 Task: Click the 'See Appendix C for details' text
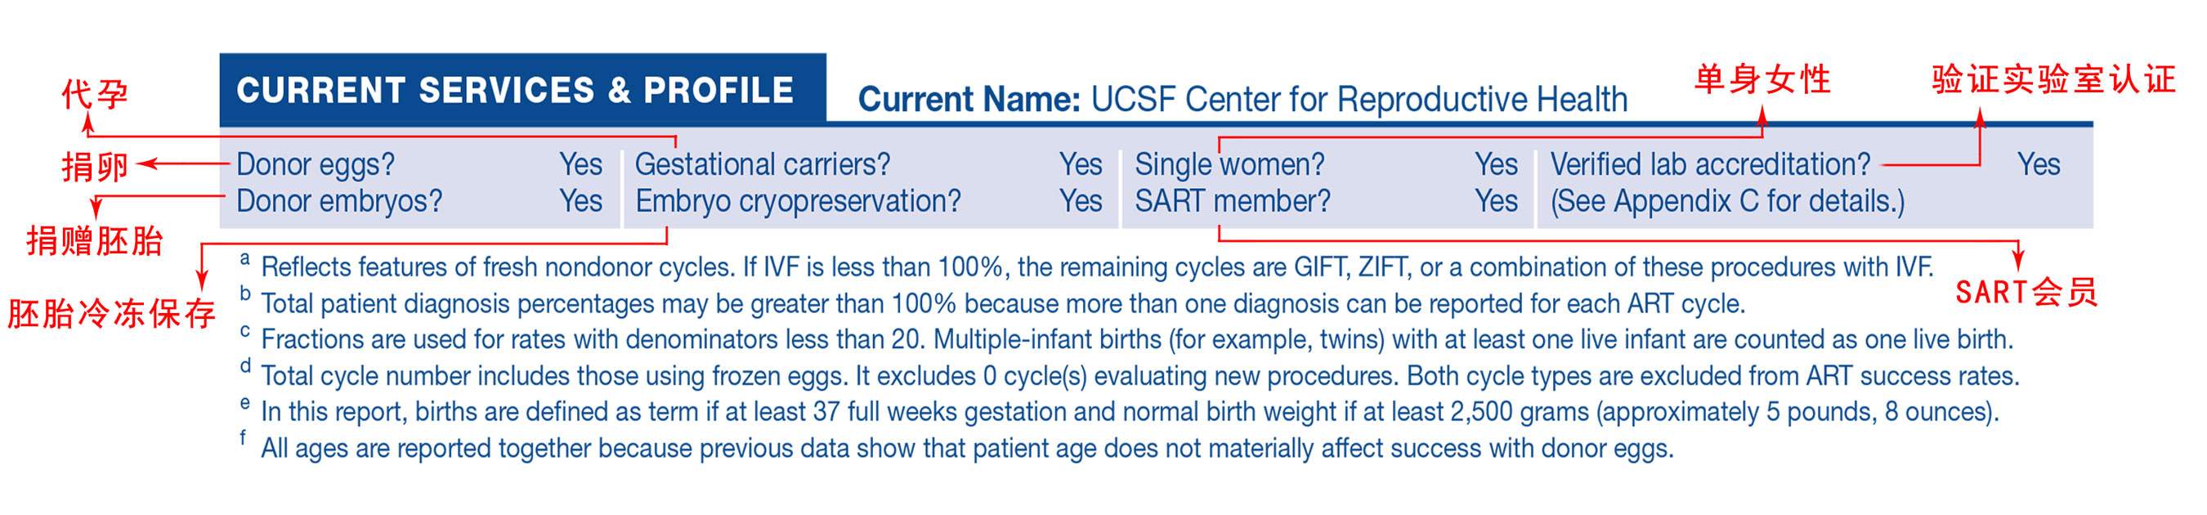[x=1727, y=200]
